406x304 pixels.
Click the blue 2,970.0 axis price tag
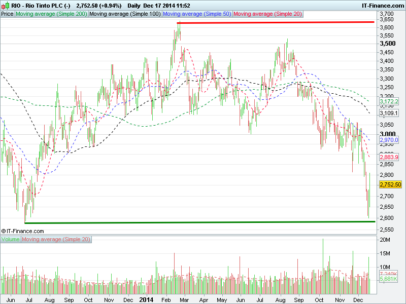pos(390,139)
